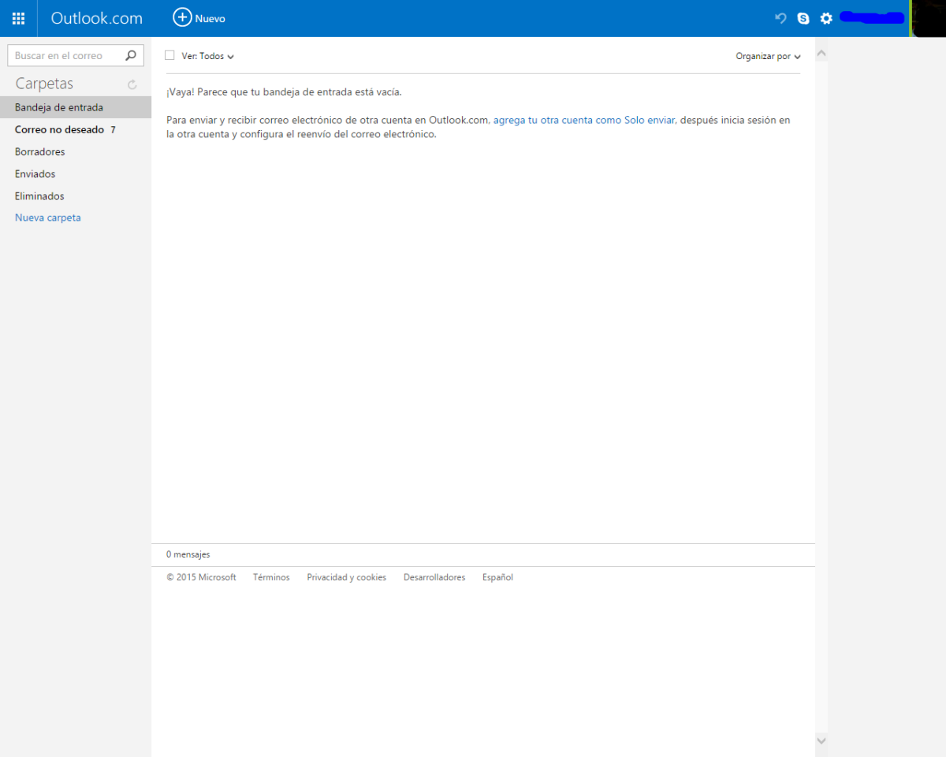Open the app launcher grid icon
The width and height of the screenshot is (946, 757).
[x=18, y=18]
